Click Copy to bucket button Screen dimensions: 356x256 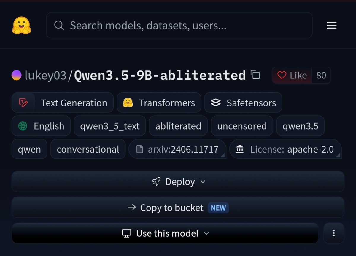(178, 207)
